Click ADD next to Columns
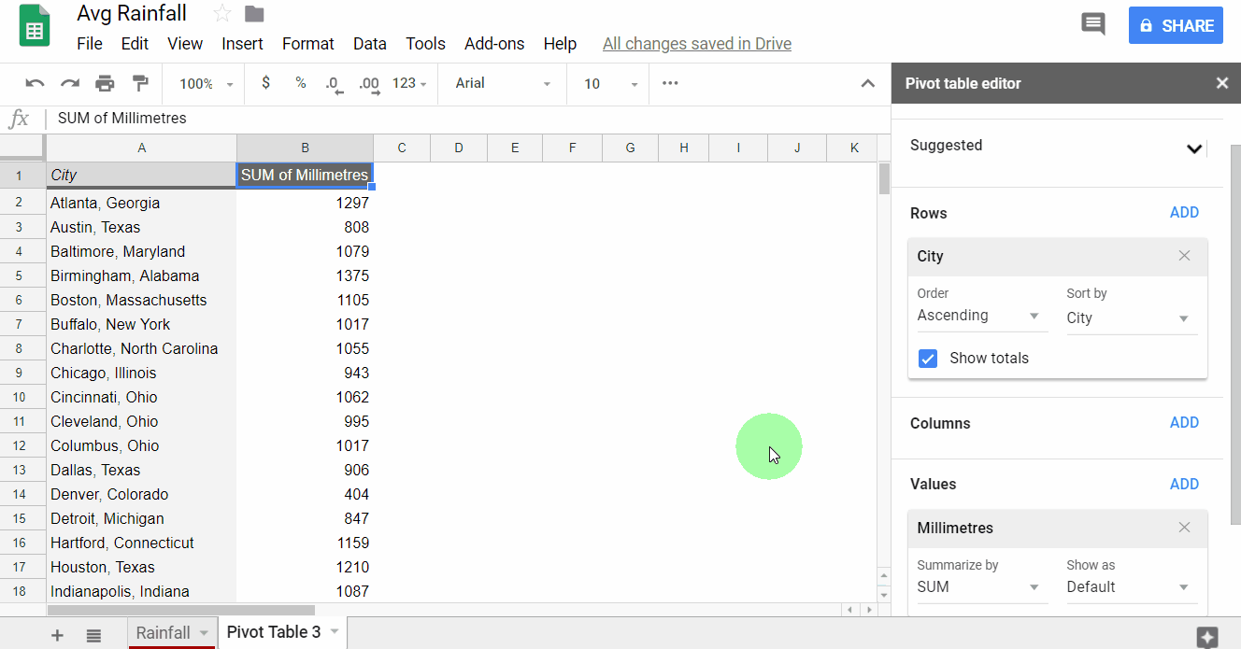Screen dimensions: 1241x649 coord(1184,423)
